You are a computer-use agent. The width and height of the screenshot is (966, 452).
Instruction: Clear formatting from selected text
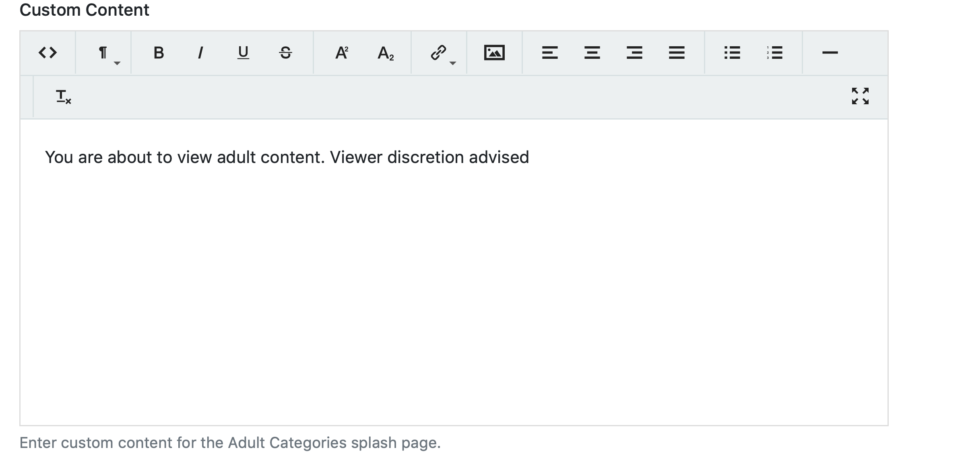[x=63, y=97]
